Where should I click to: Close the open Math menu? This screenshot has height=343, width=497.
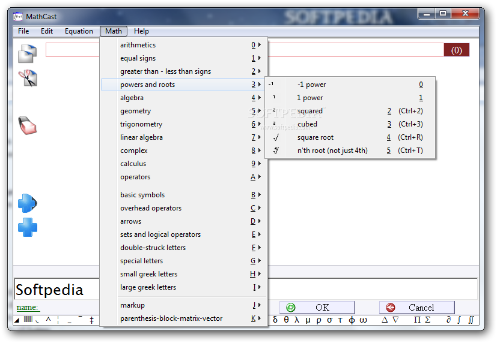(114, 31)
